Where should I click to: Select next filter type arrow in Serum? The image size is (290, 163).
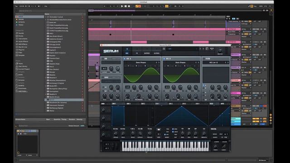(x=228, y=62)
